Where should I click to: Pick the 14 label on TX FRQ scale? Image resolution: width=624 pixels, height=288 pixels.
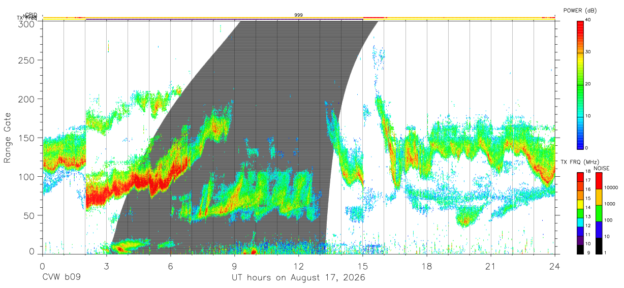point(588,207)
